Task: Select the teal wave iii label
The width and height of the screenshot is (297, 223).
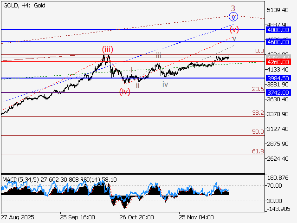Action: click(159, 55)
